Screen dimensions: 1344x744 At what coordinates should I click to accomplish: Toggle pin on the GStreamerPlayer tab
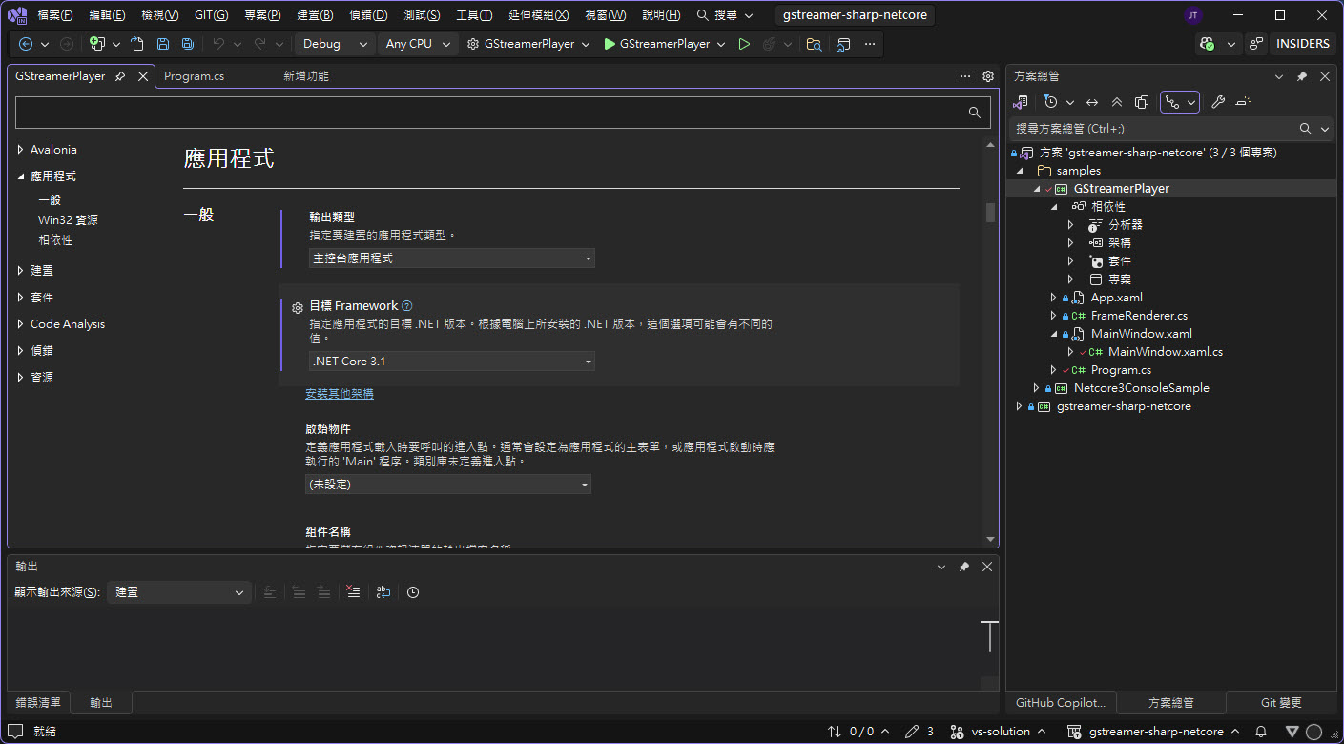tap(120, 76)
